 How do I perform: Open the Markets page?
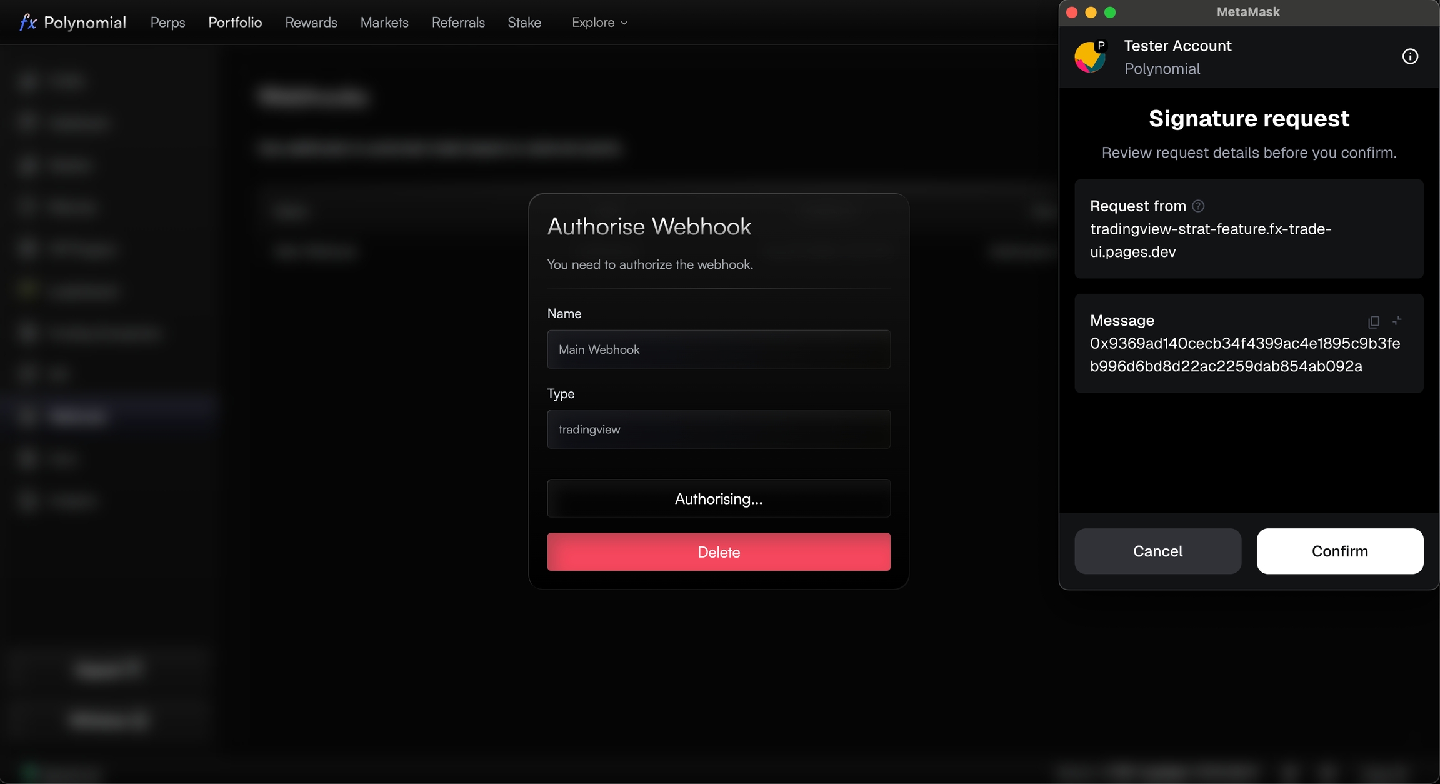(384, 23)
